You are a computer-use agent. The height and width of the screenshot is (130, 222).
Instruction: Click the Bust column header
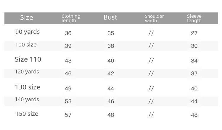(x=110, y=17)
